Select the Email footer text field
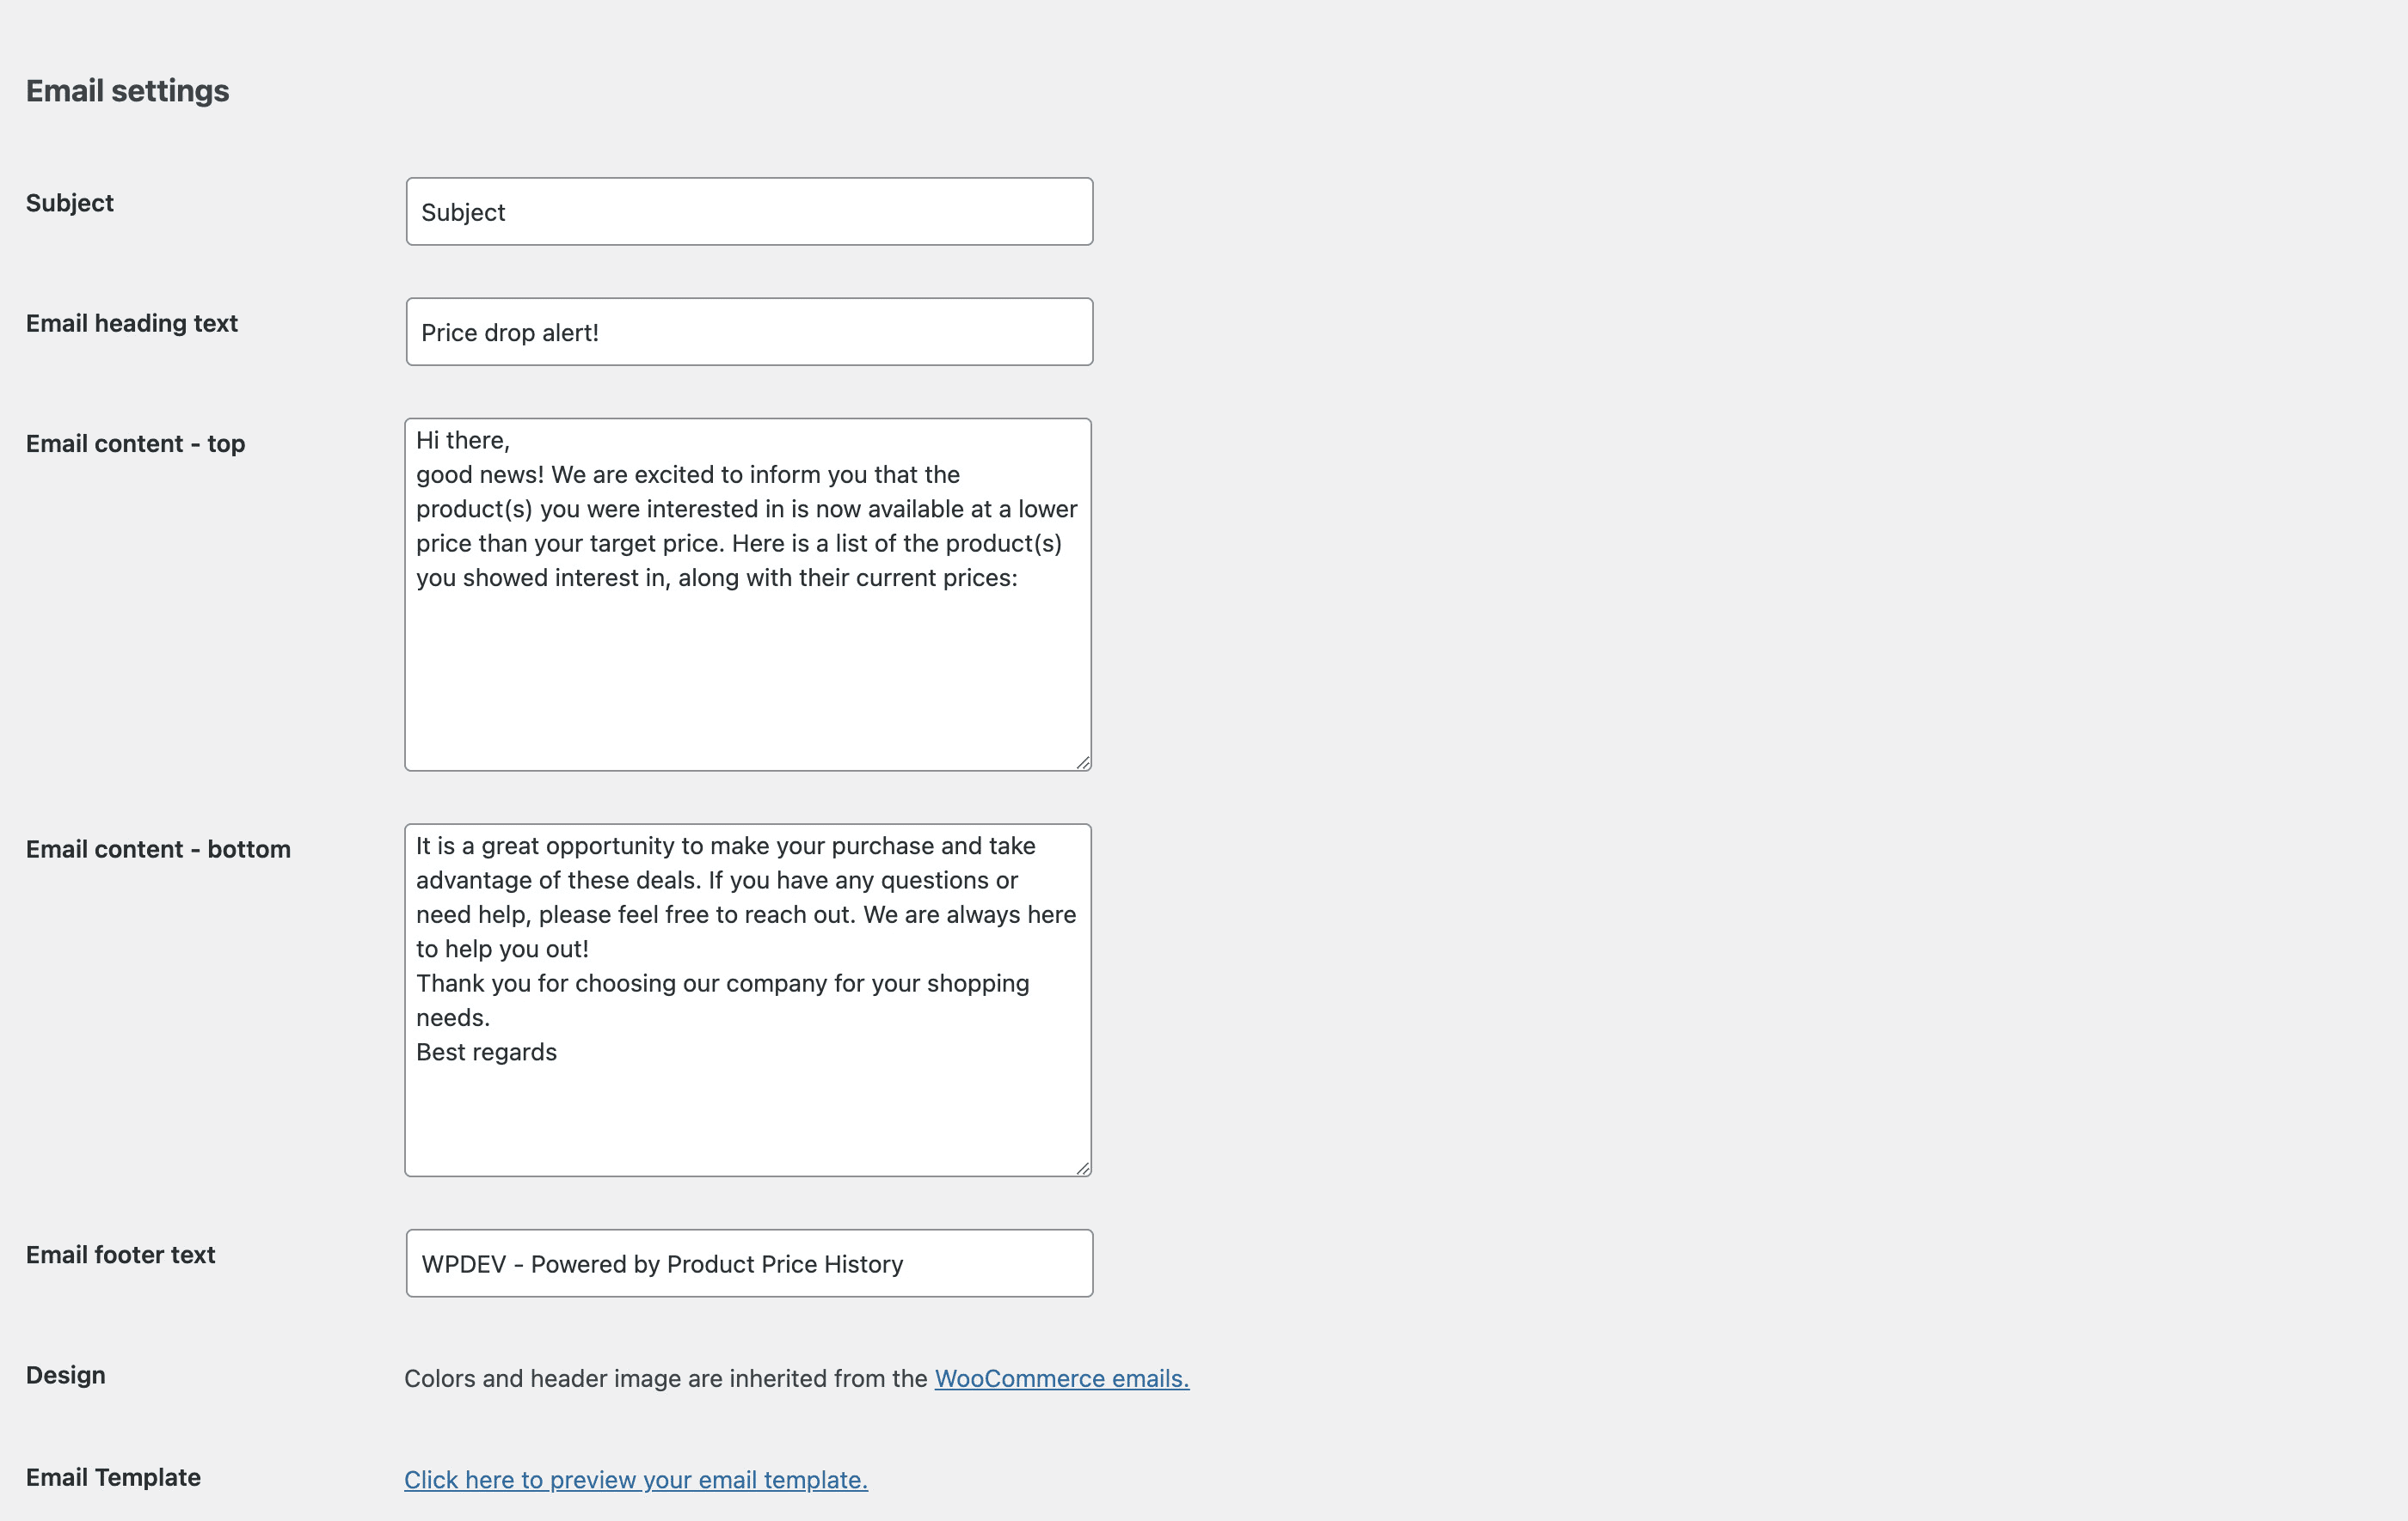The height and width of the screenshot is (1521, 2408). (748, 1263)
